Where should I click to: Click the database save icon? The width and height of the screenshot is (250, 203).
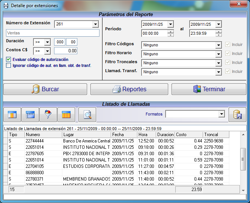237,114
